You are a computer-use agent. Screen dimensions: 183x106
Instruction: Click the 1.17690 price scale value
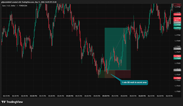[x=177, y=41]
